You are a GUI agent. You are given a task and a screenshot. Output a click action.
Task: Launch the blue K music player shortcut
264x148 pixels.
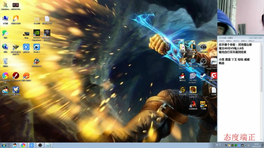tap(26, 48)
